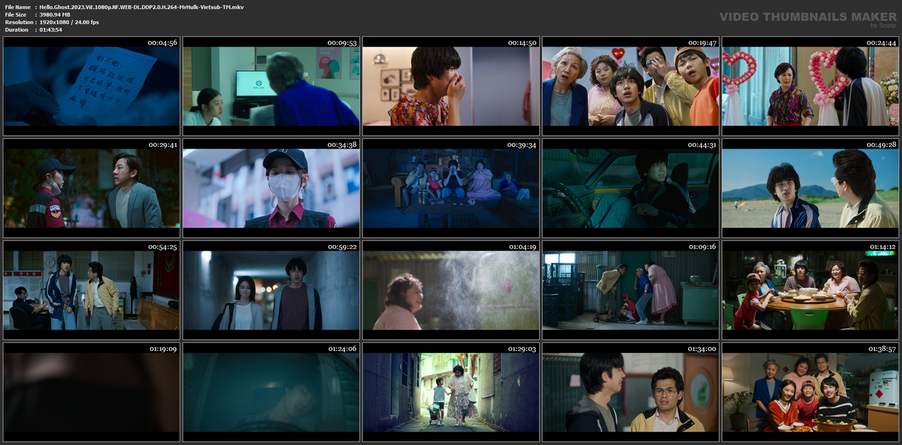
Task: Choose the dark frame at 01:19:09
Action: (92, 392)
